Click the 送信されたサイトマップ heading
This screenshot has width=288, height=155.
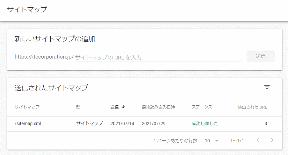tap(51, 88)
